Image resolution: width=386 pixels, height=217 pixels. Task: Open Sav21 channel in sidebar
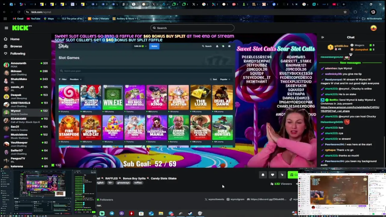point(26,128)
